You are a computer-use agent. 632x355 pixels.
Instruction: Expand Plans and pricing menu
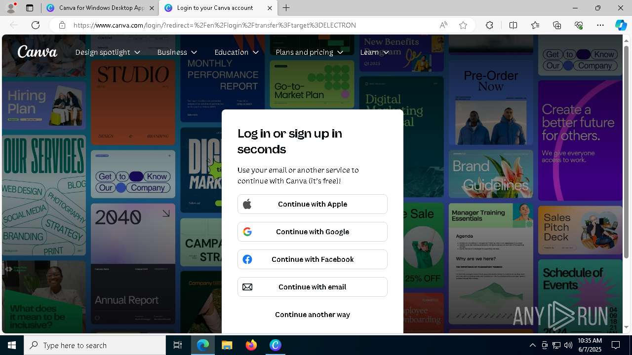[x=309, y=52]
